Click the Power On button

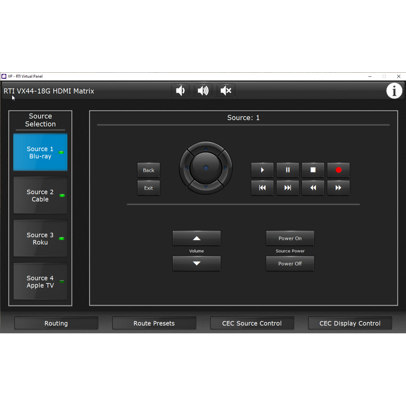pyautogui.click(x=290, y=238)
